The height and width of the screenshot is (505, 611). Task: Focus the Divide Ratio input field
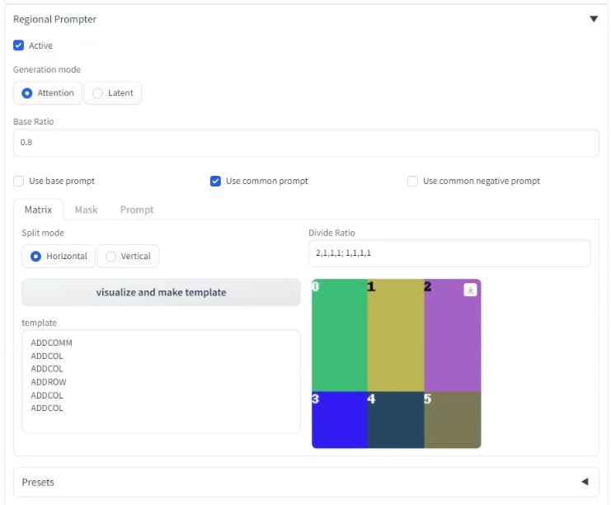449,253
